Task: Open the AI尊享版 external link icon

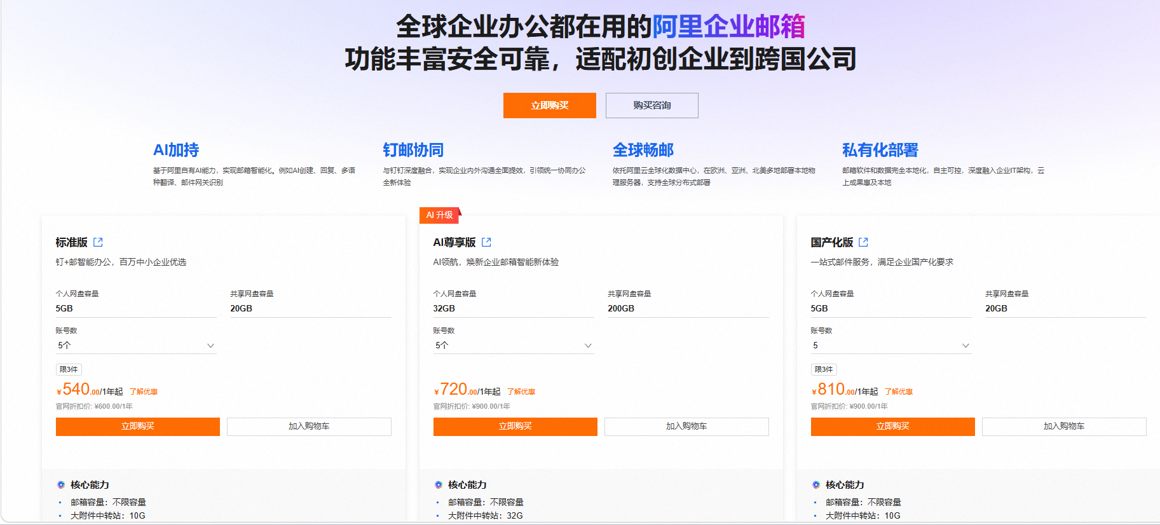Action: coord(486,242)
